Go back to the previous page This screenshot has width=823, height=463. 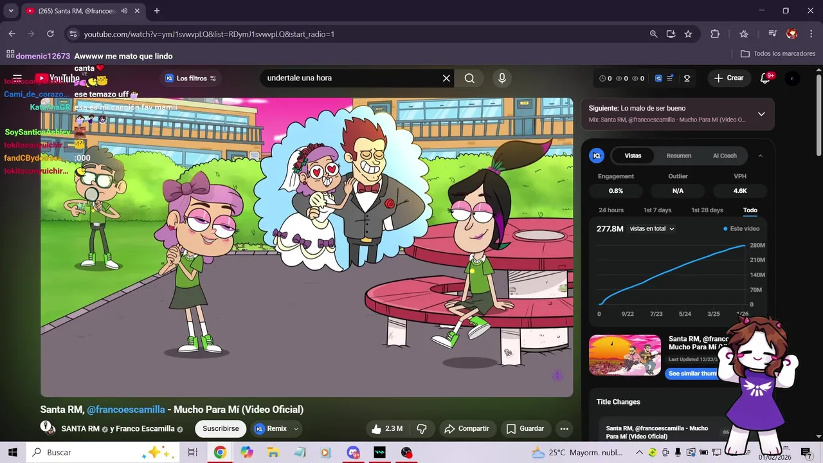point(12,34)
